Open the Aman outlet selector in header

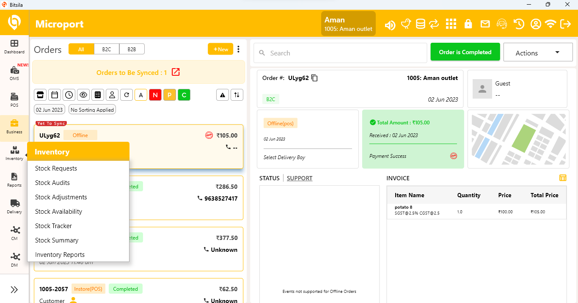point(348,24)
